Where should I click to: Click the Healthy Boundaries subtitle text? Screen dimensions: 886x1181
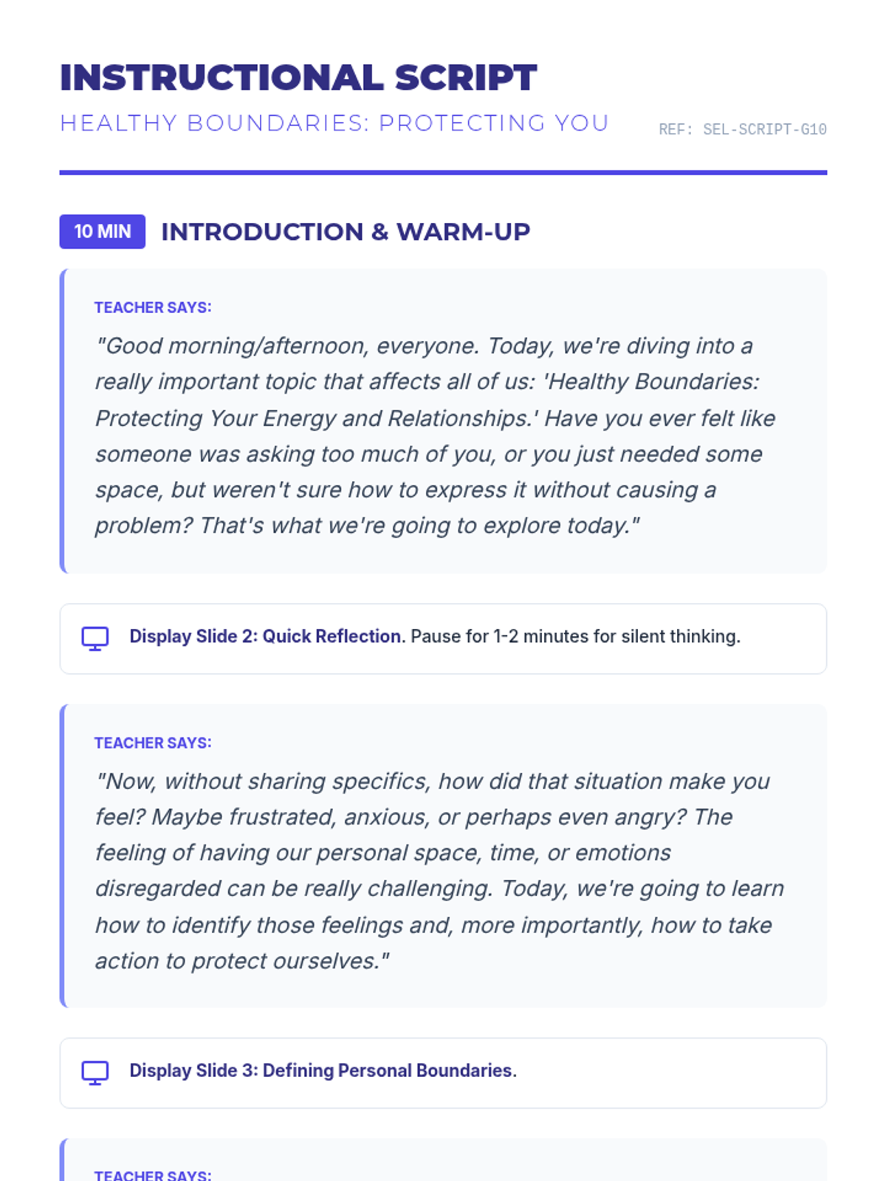[334, 123]
